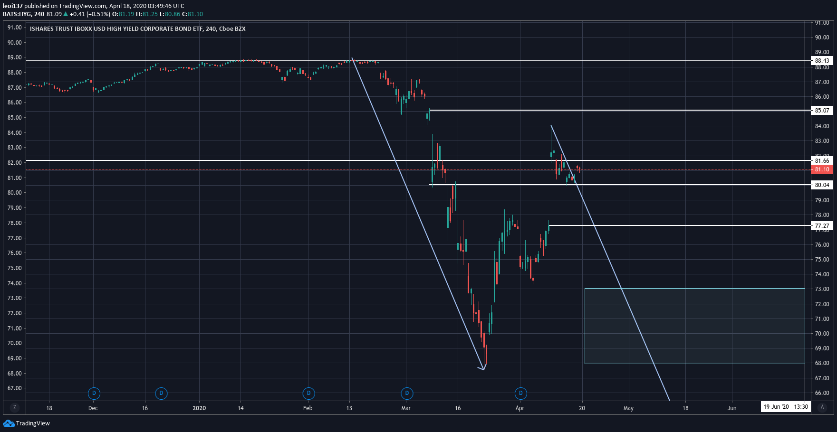Click the dividend marker above Mar
Screen dimensions: 837x432
pos(407,393)
